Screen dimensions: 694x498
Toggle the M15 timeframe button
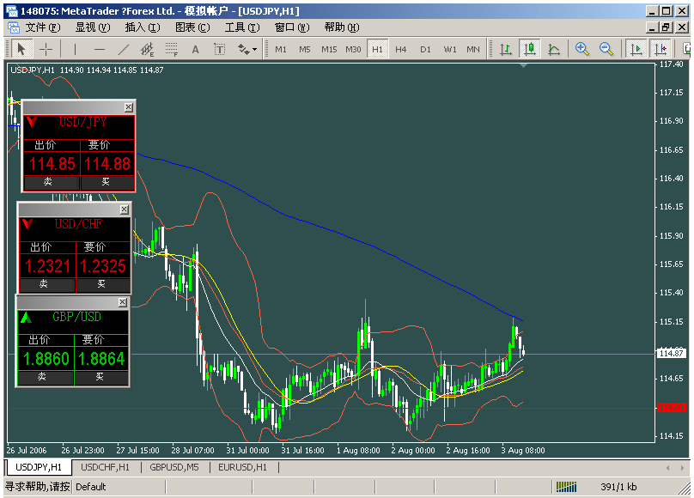[x=329, y=49]
